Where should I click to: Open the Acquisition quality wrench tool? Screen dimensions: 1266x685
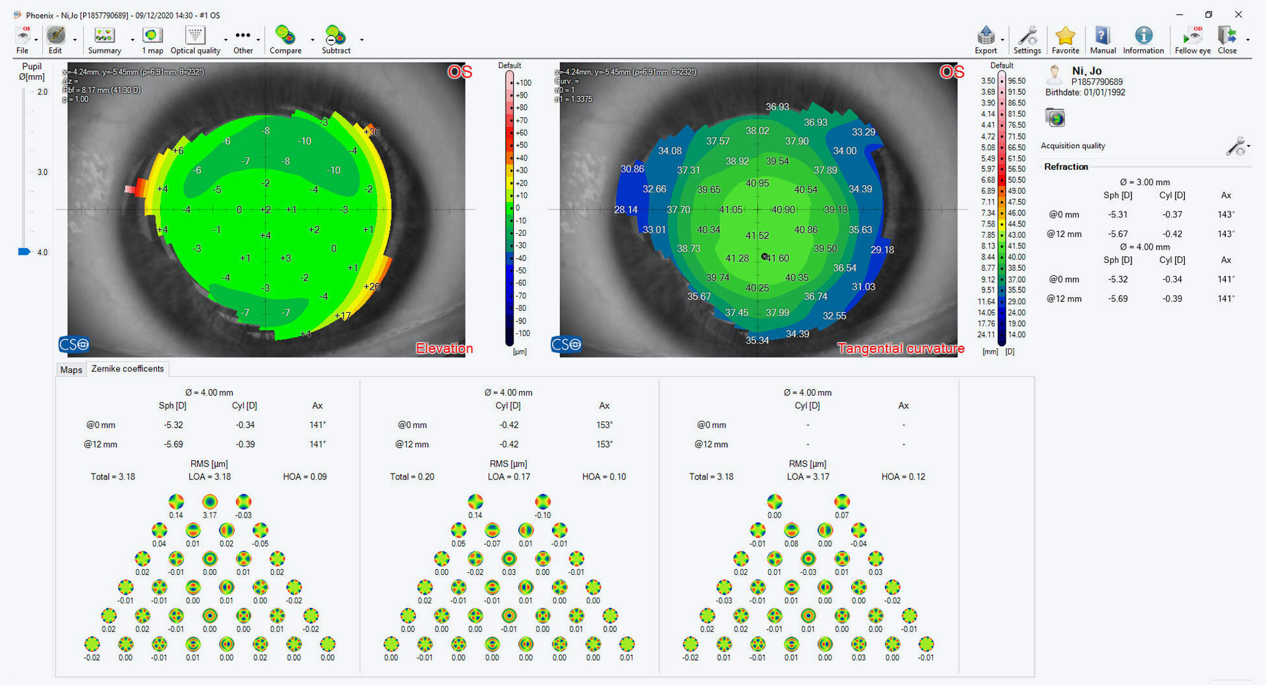(x=1236, y=146)
